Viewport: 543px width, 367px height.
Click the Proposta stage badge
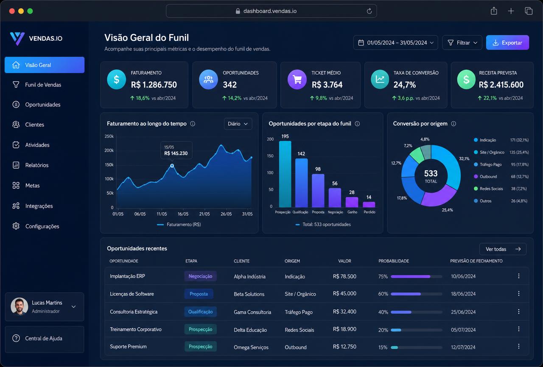[x=199, y=294]
